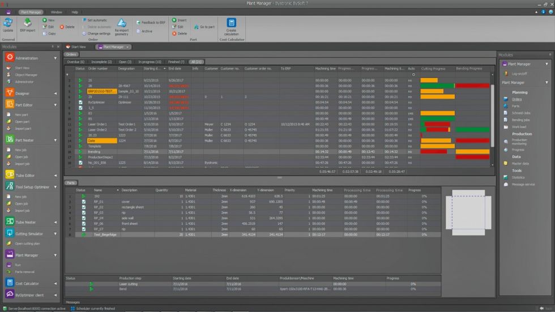The image size is (555, 312).
Task: Toggle the status checkbox of order 1_5
Action: 80,108
